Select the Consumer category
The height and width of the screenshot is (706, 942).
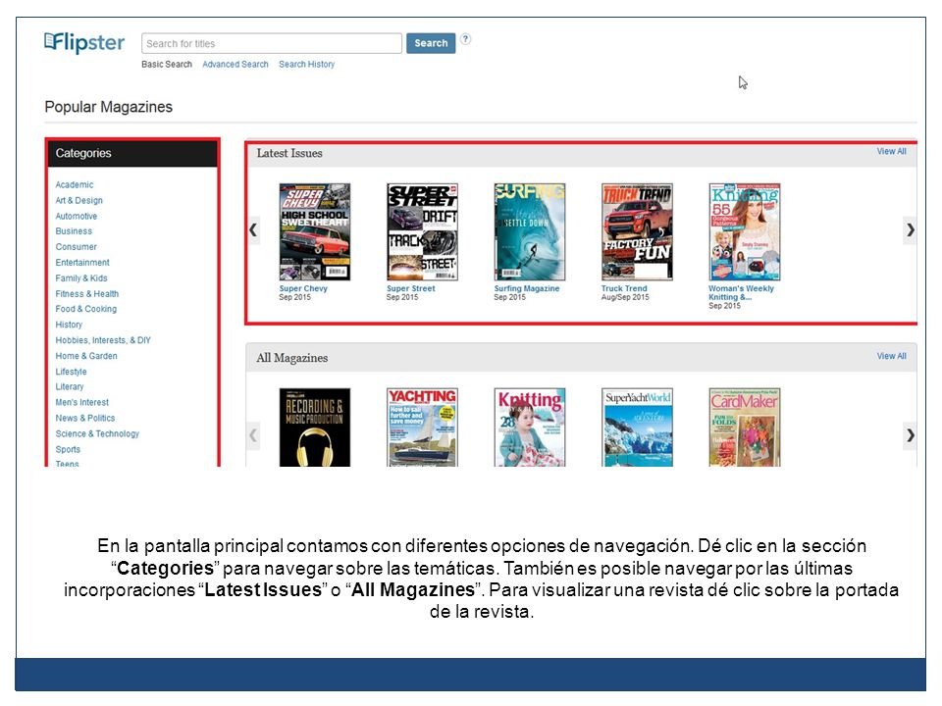coord(77,247)
